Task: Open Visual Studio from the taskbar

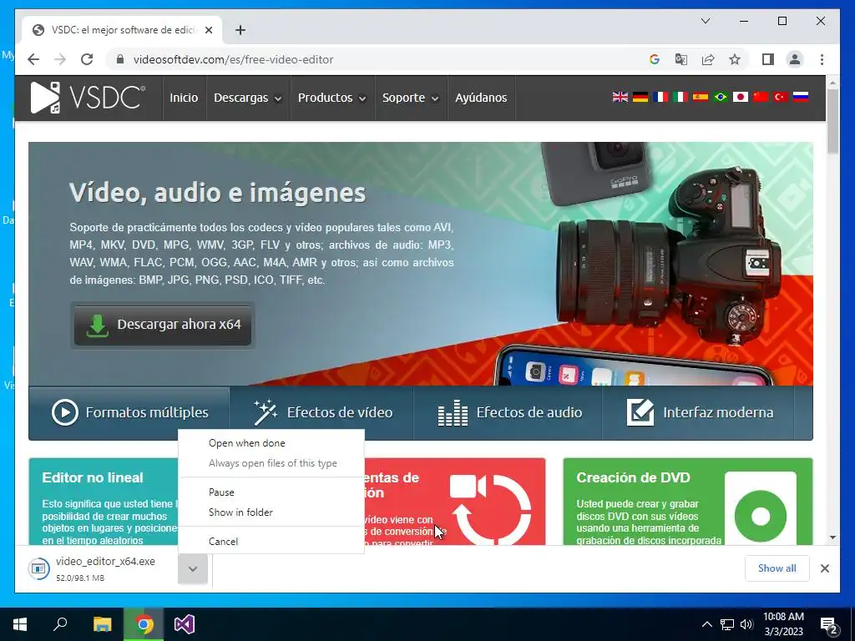Action: point(185,624)
